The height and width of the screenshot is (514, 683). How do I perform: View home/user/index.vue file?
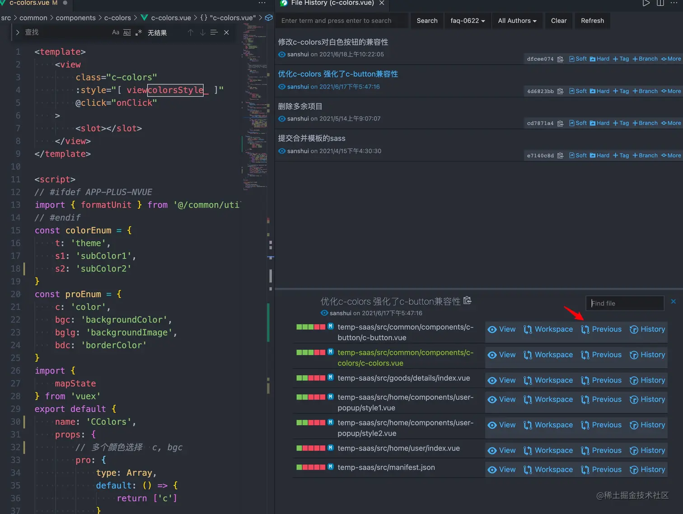pos(501,450)
